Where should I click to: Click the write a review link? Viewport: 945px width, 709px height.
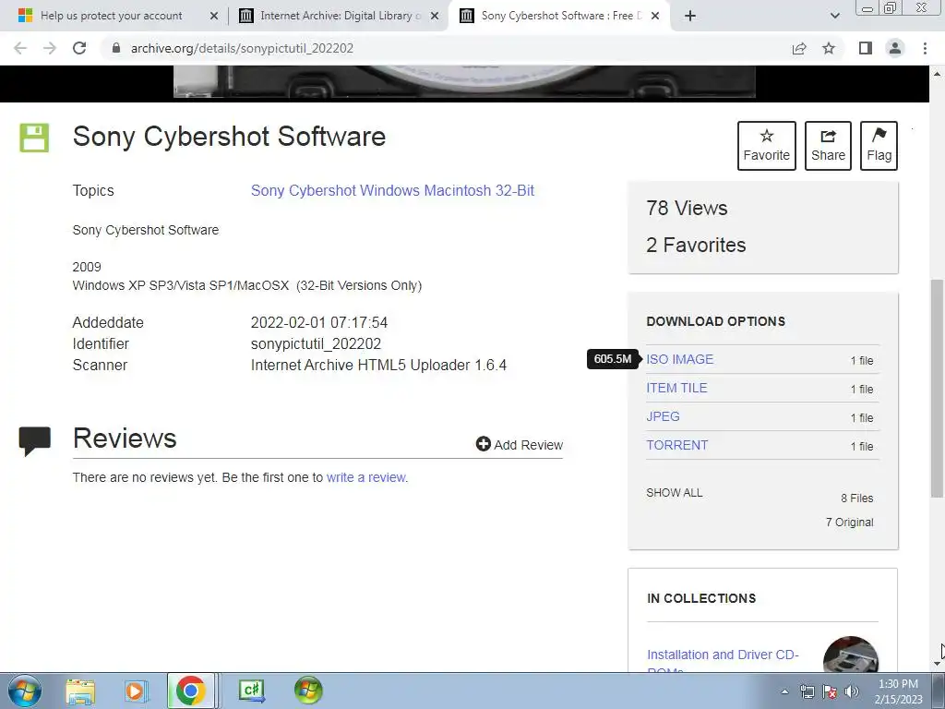[x=365, y=477]
